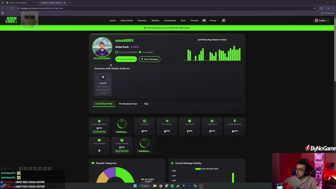Click See List With Pro under Active Subscribers
336x189 pixels.
pos(99,132)
